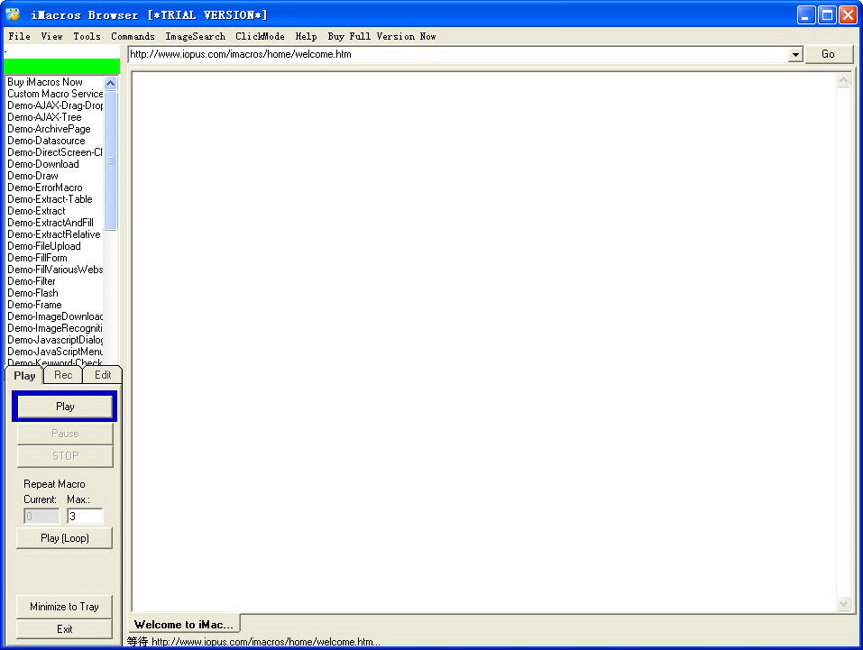Click the iMacros app icon in title bar
Screen dimensions: 863x650
tap(14, 14)
